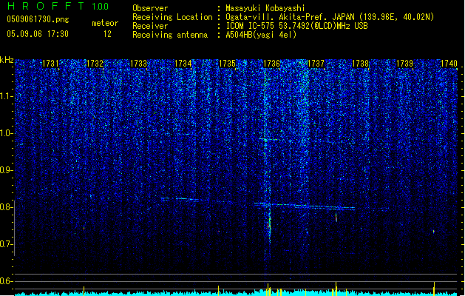Click the 0.9 kHz axis label
The width and height of the screenshot is (465, 296).
click(x=7, y=170)
